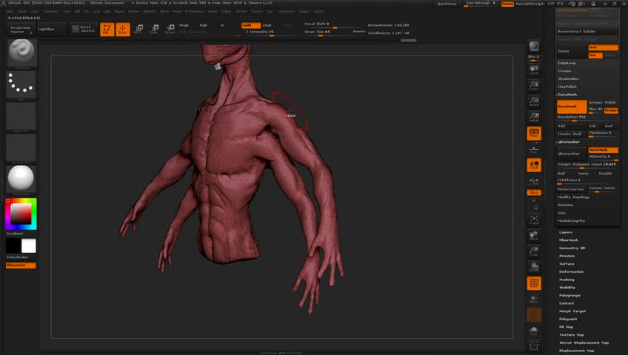628x355 pixels.
Task: Select the black main color swatch
Action: [x=13, y=246]
